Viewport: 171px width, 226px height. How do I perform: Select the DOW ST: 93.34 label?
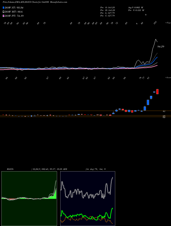(x=14, y=8)
